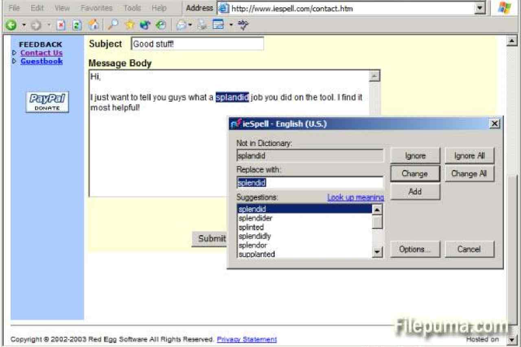Select suggestion splendidly
Screen dimensions: 521x347
[x=305, y=236]
